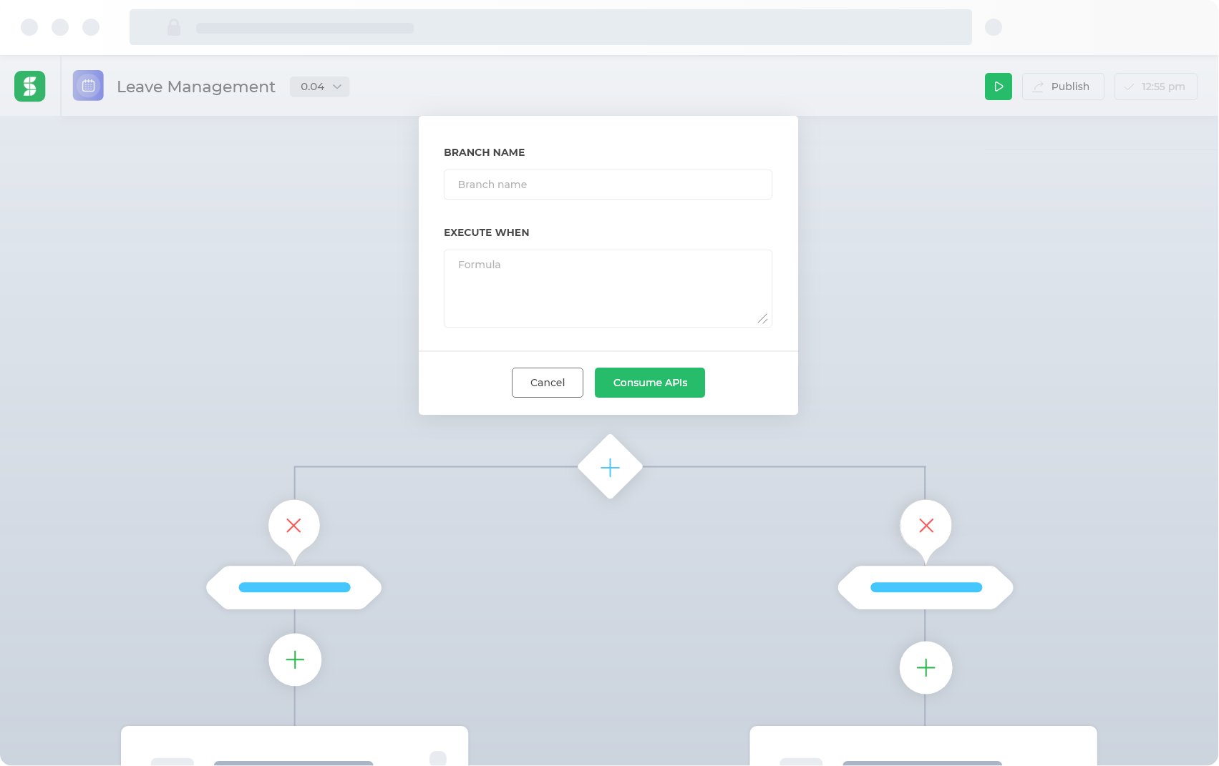Click the BRANCH NAME label

tap(485, 152)
